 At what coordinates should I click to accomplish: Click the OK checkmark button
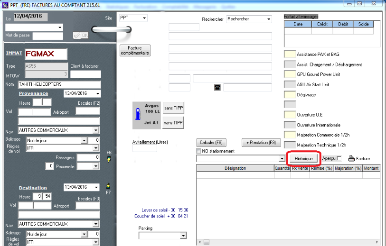(x=80, y=35)
